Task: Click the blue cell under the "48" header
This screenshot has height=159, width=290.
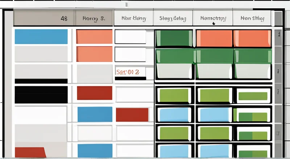Action: (x=41, y=36)
